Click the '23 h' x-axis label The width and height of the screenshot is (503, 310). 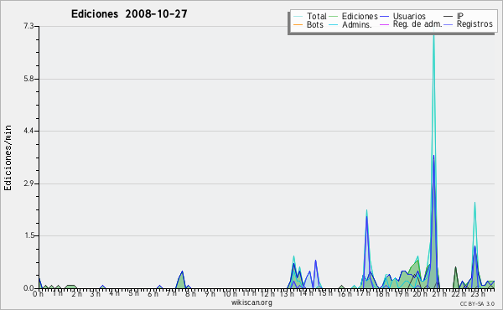click(477, 293)
